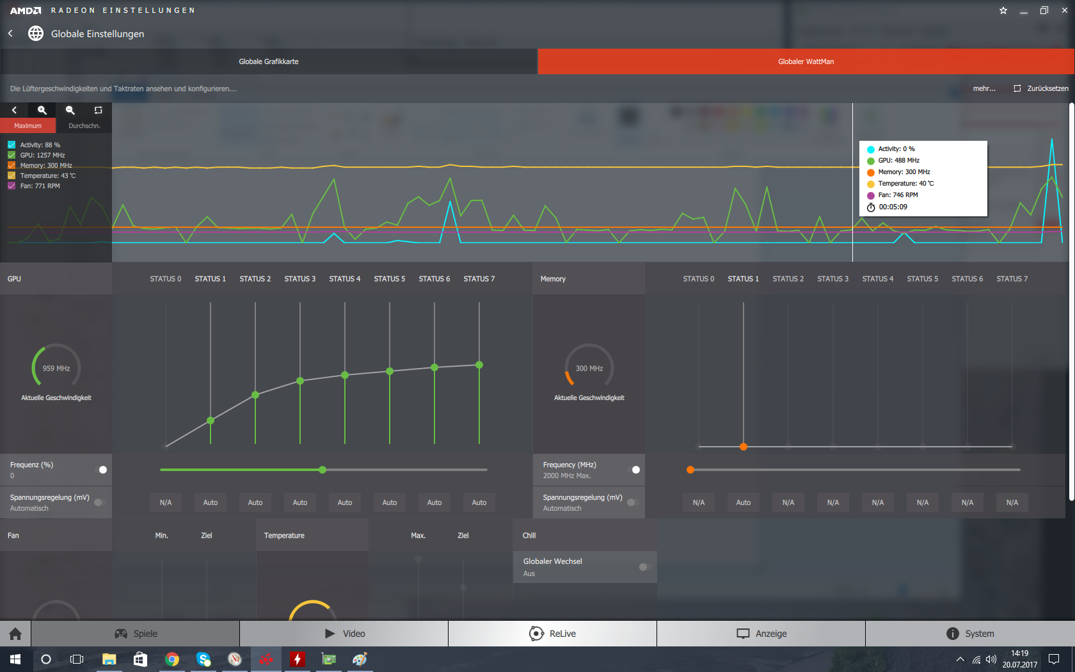Image resolution: width=1075 pixels, height=672 pixels.
Task: Open the Windows Start menu
Action: tap(15, 659)
